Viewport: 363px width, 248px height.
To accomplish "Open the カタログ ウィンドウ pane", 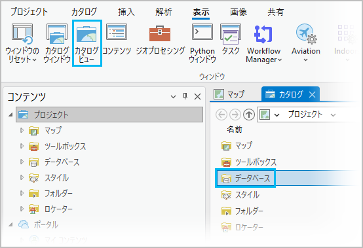I will pyautogui.click(x=57, y=43).
